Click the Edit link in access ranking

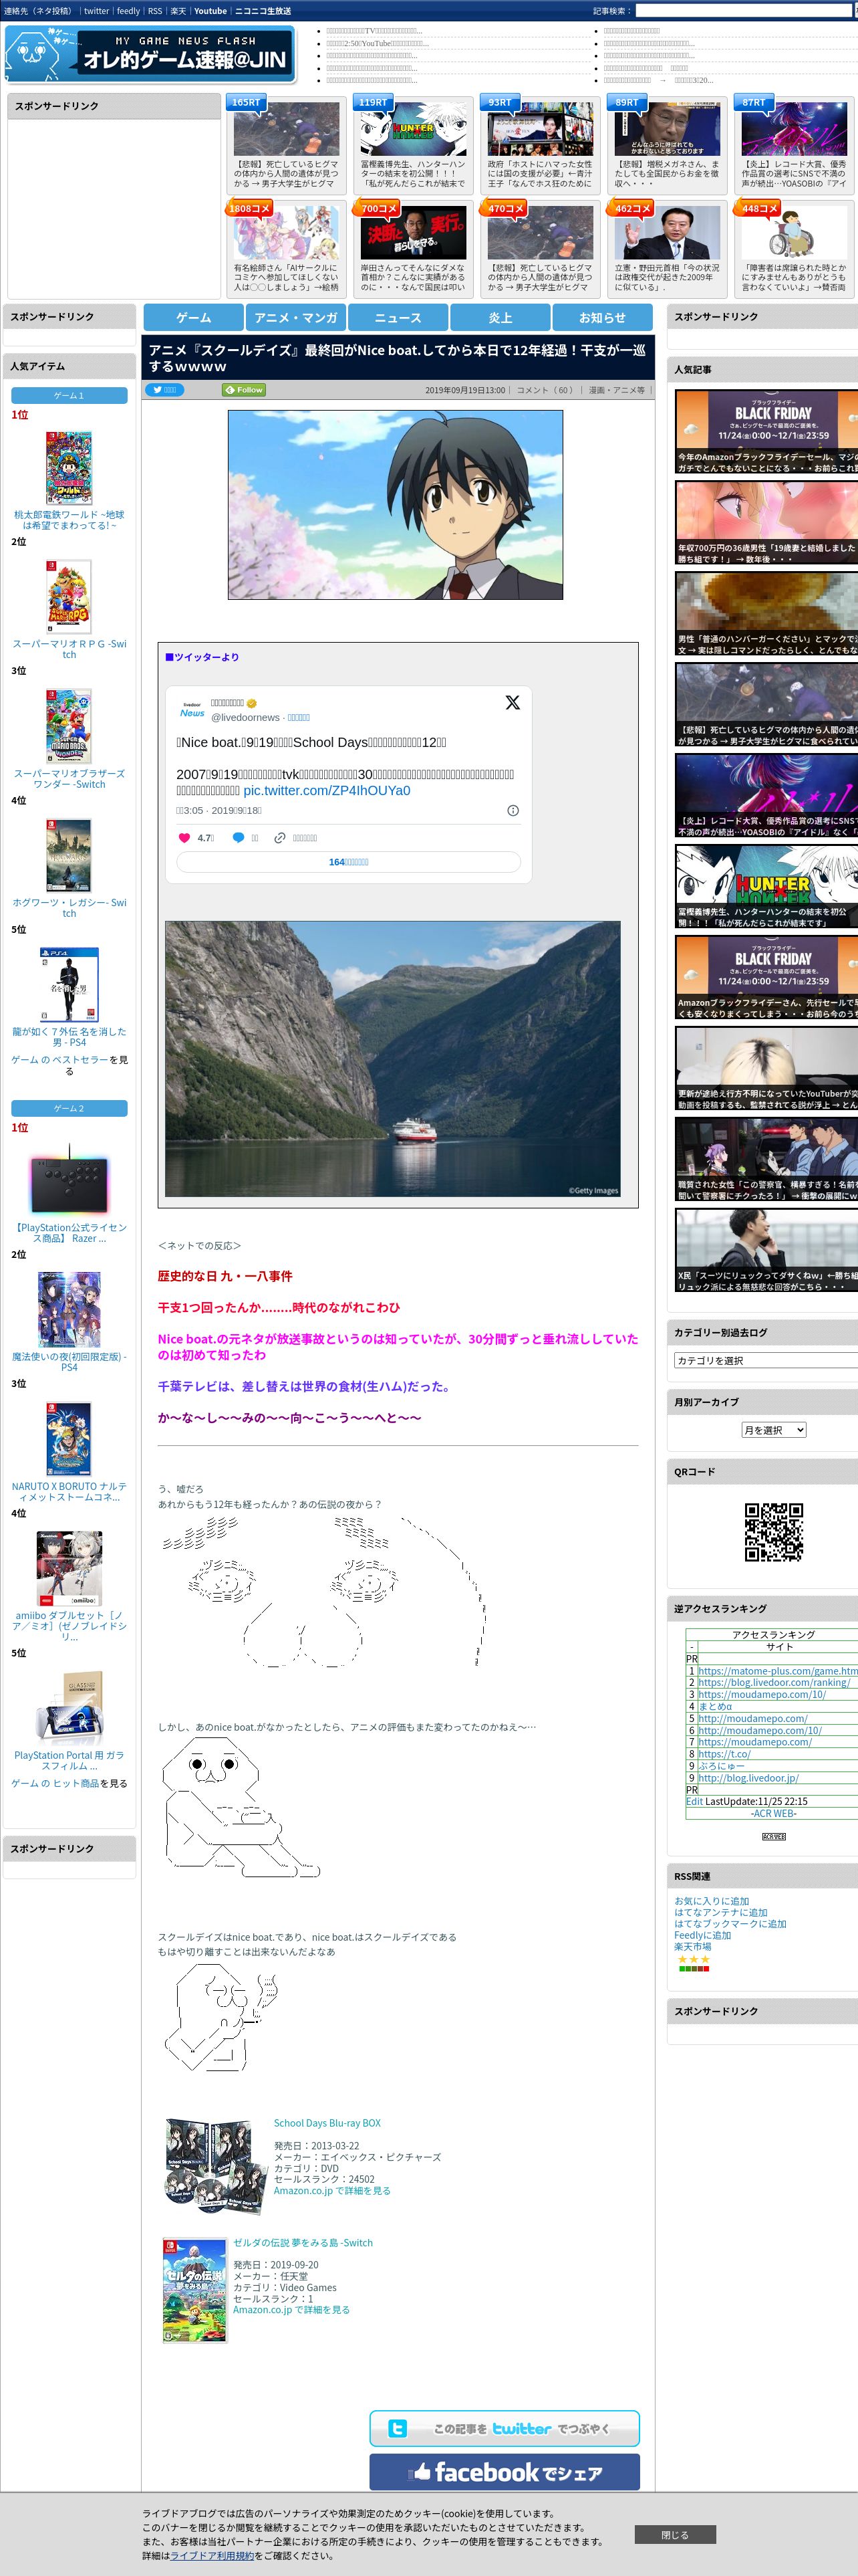coord(694,1801)
